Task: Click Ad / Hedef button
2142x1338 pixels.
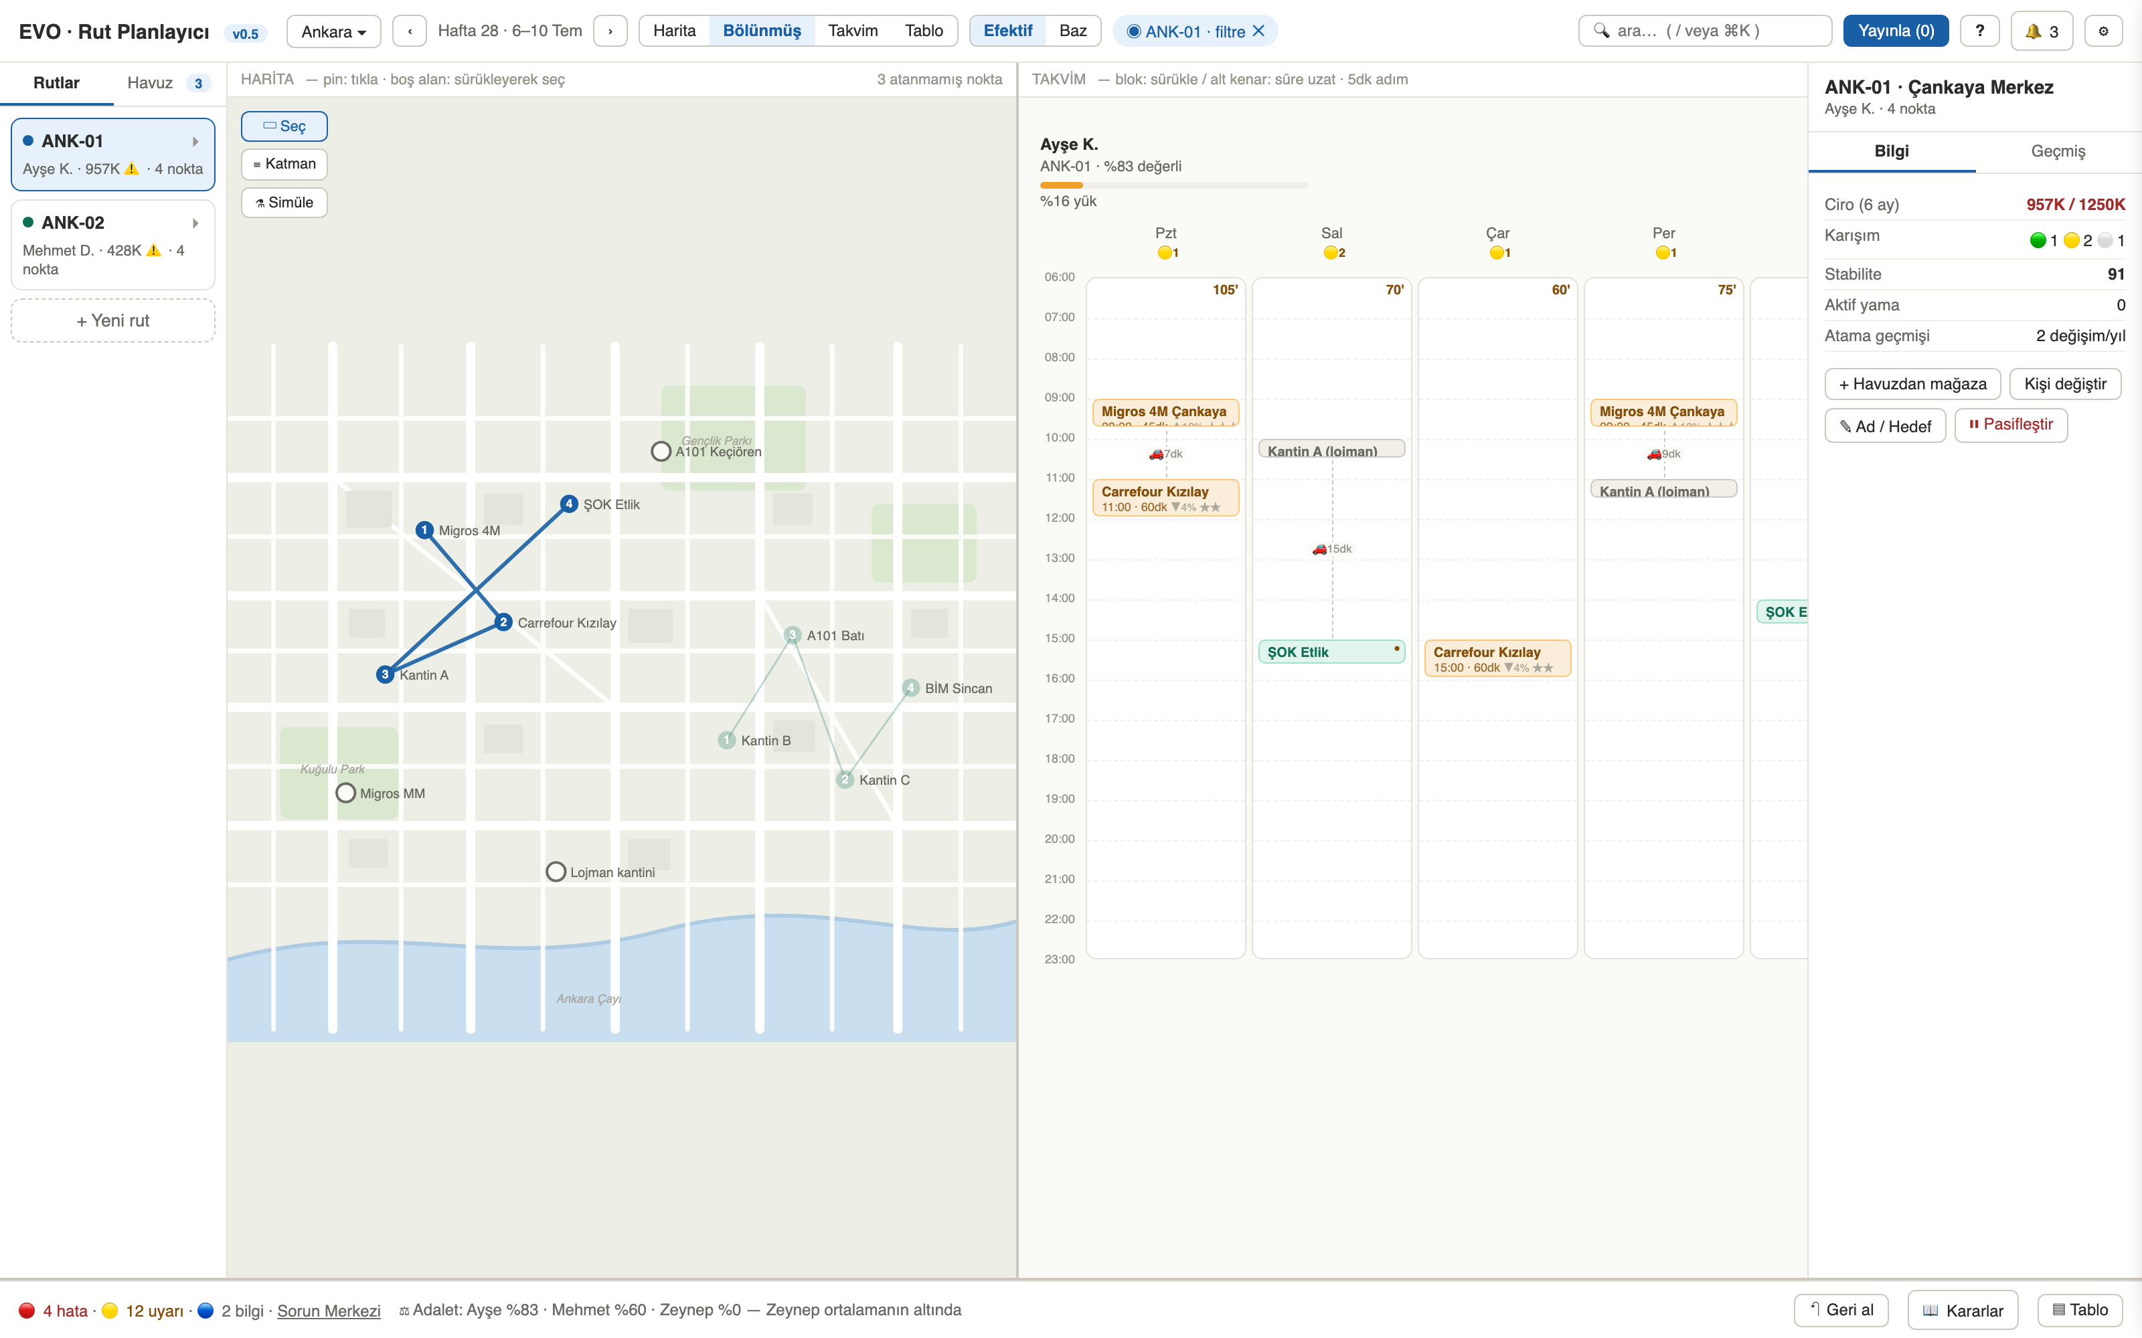Action: [1884, 425]
